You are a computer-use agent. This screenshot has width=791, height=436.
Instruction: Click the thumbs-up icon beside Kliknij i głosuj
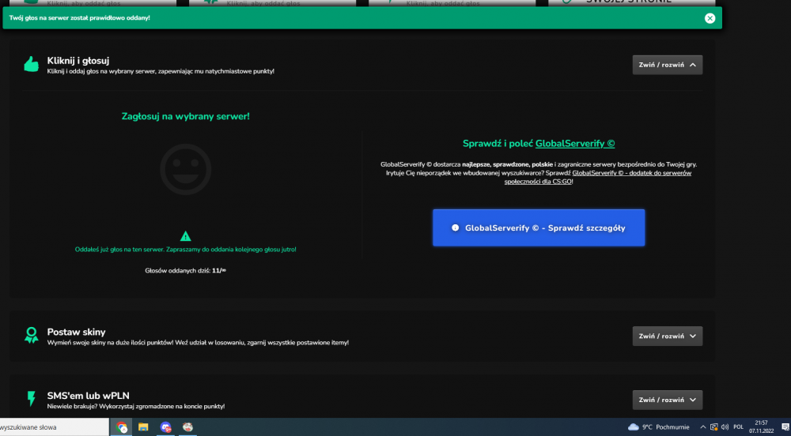pyautogui.click(x=32, y=65)
